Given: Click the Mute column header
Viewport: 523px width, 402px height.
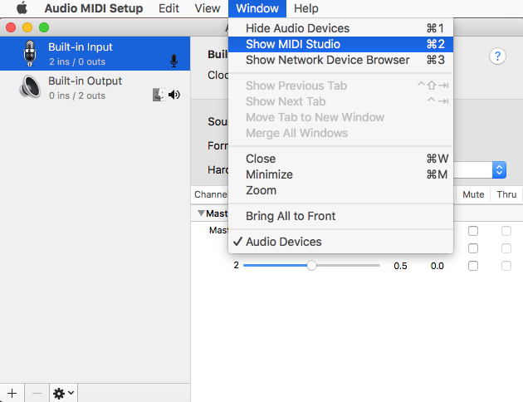Looking at the screenshot, I should [x=473, y=194].
